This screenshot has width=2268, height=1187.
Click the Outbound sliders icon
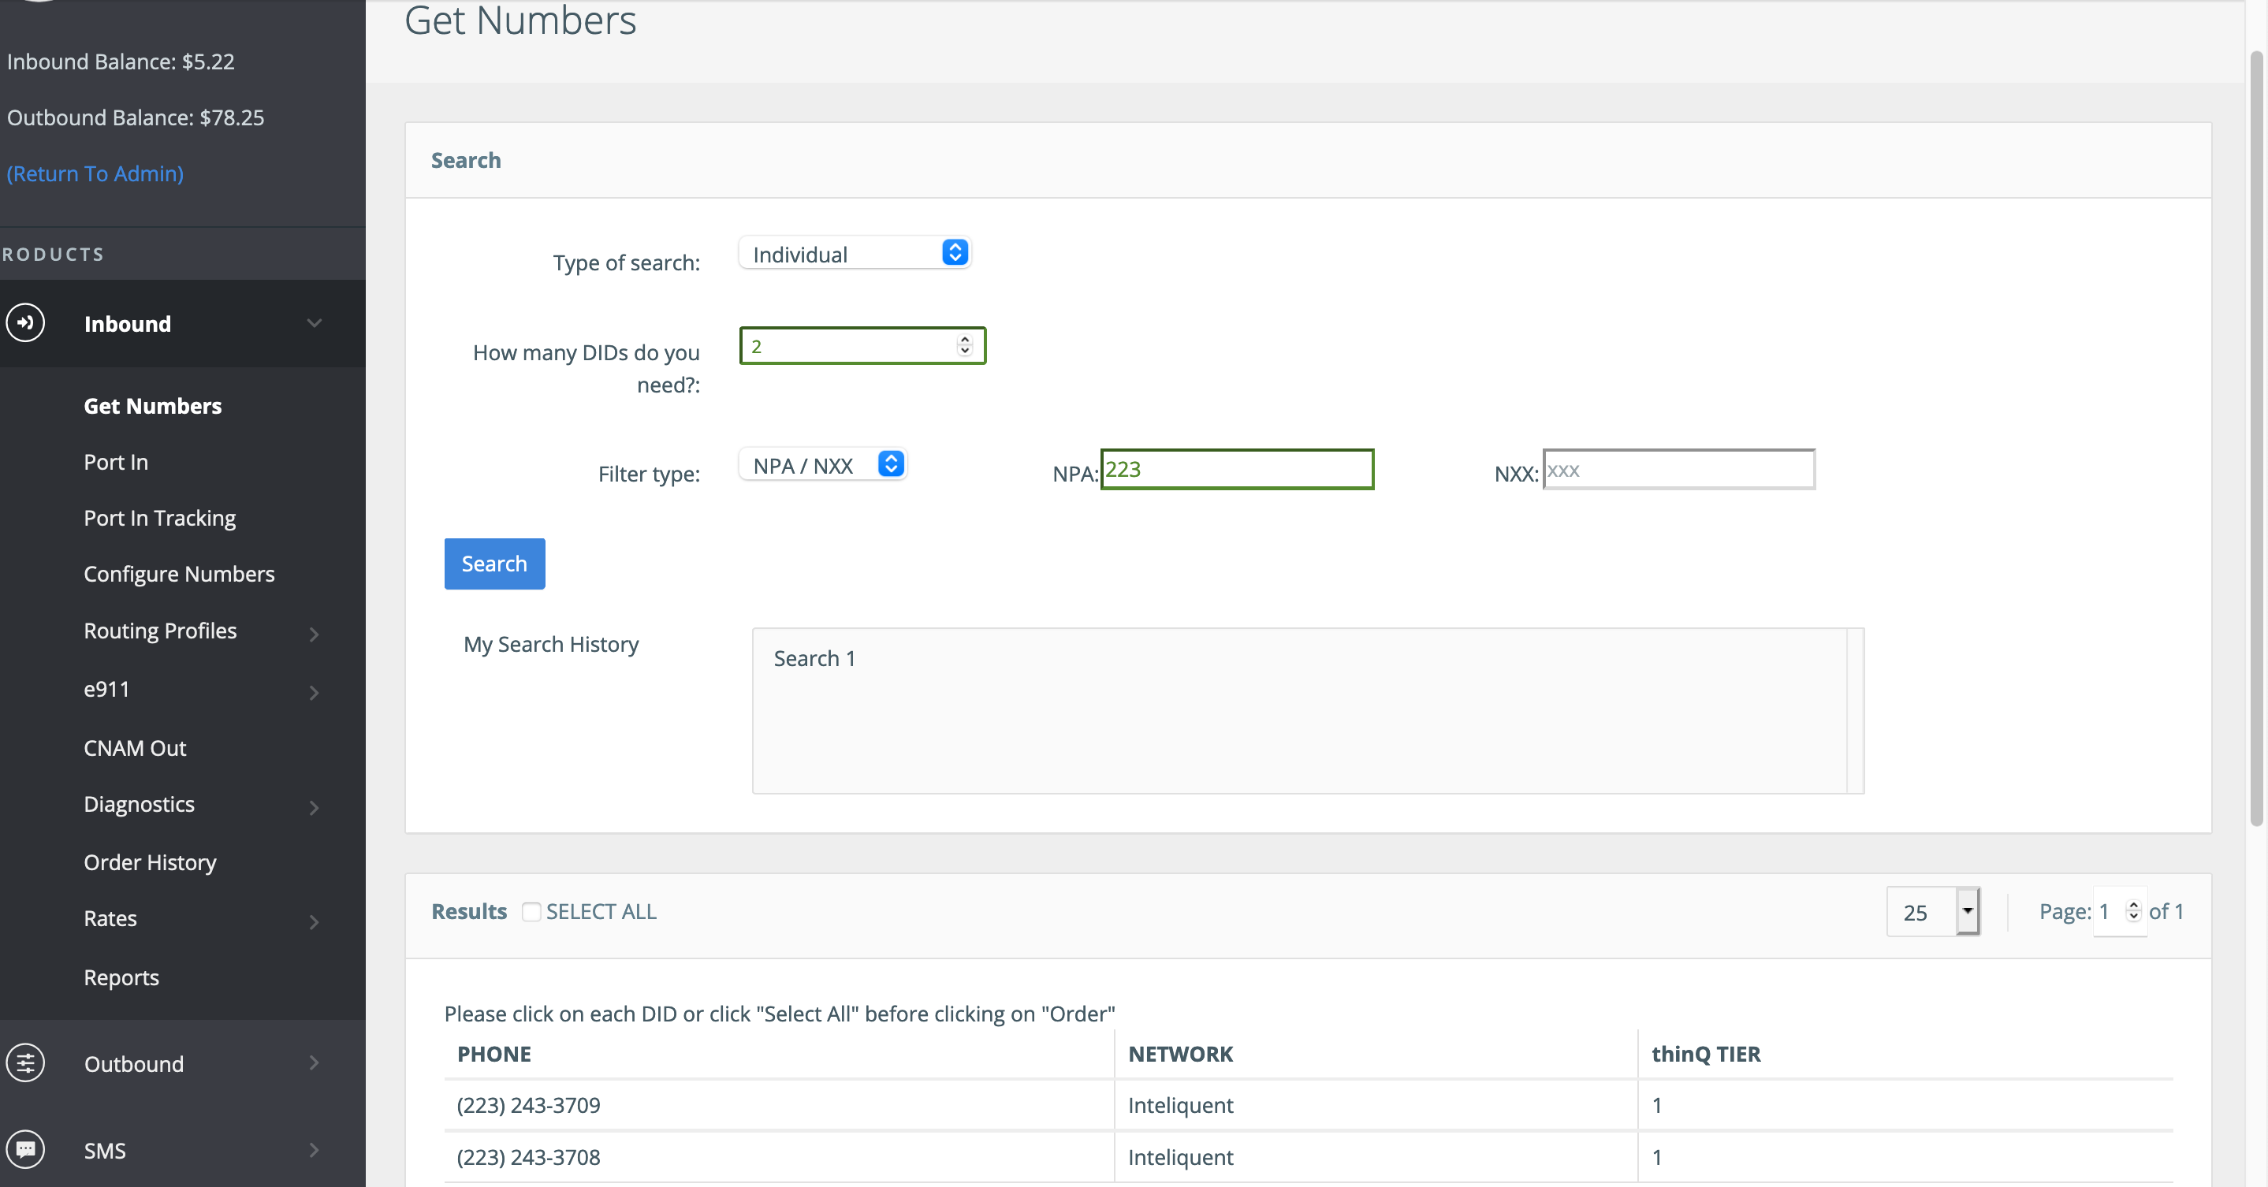tap(25, 1062)
